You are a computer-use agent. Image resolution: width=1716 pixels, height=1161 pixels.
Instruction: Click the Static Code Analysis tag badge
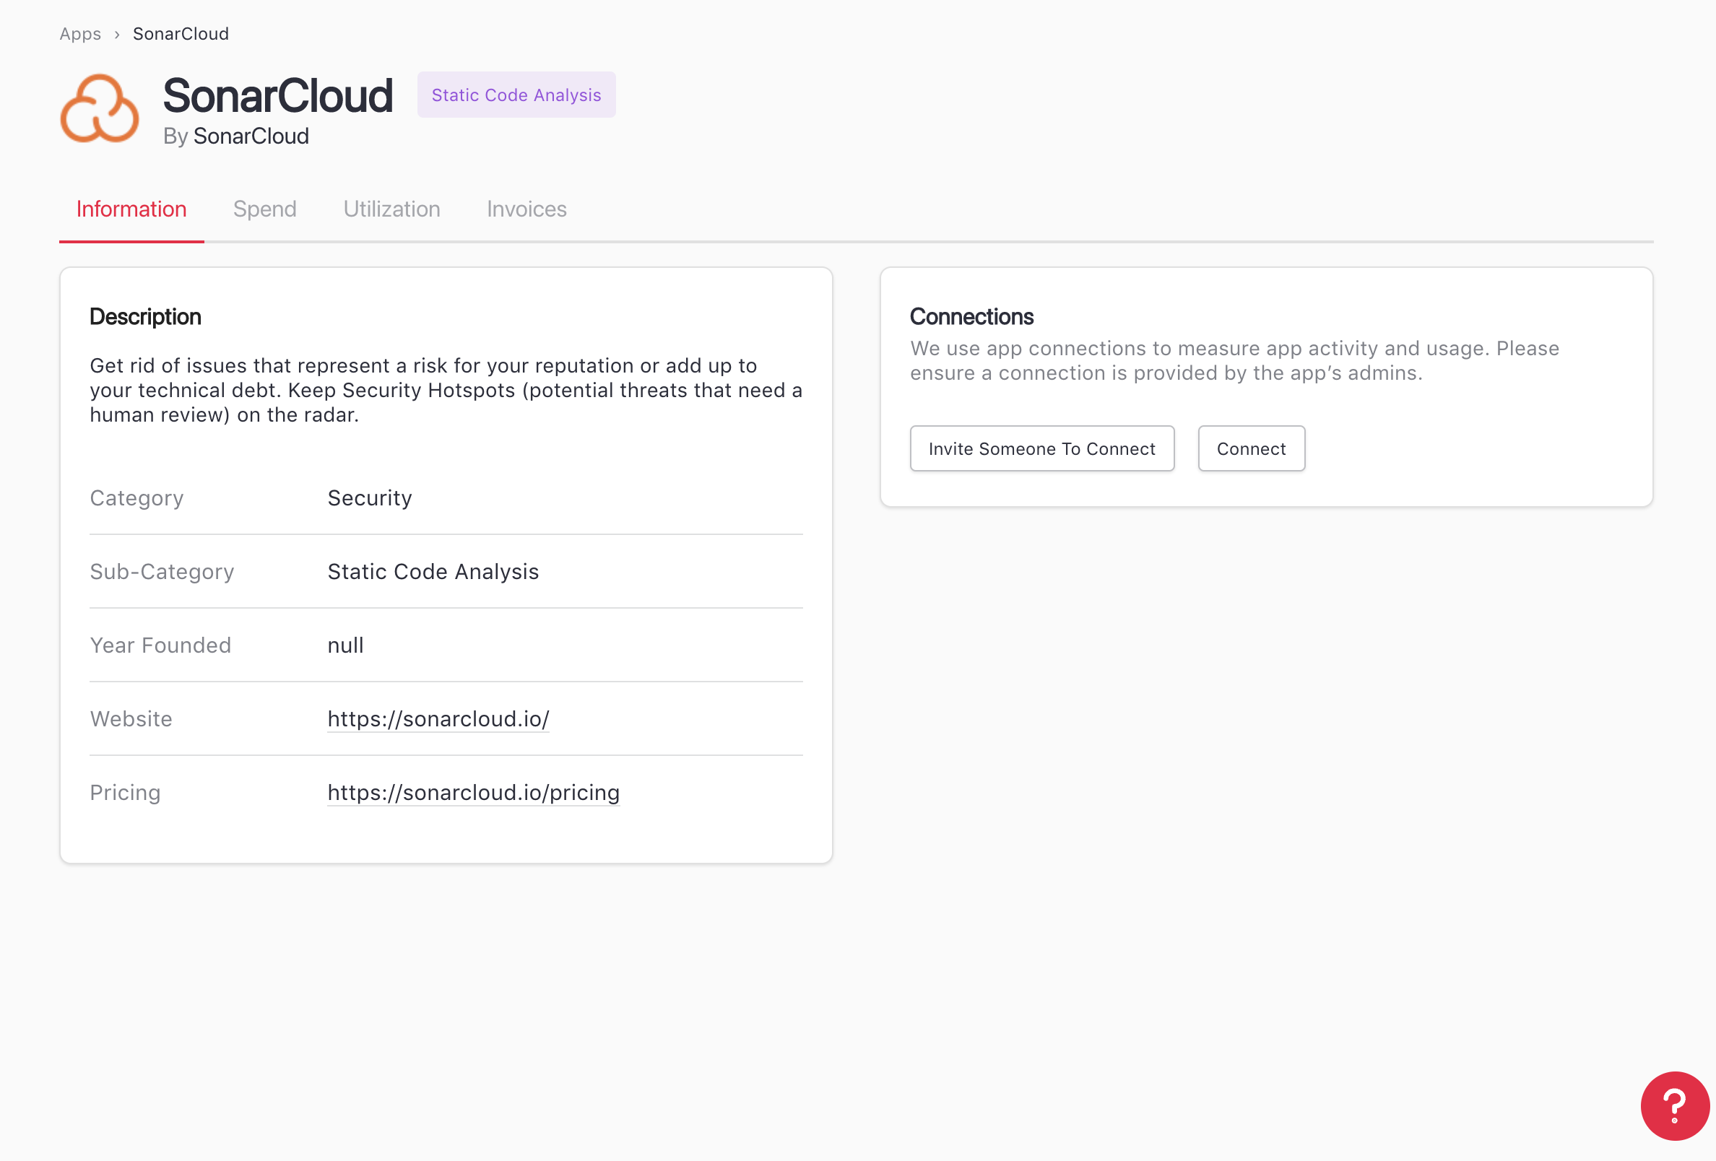coord(516,95)
